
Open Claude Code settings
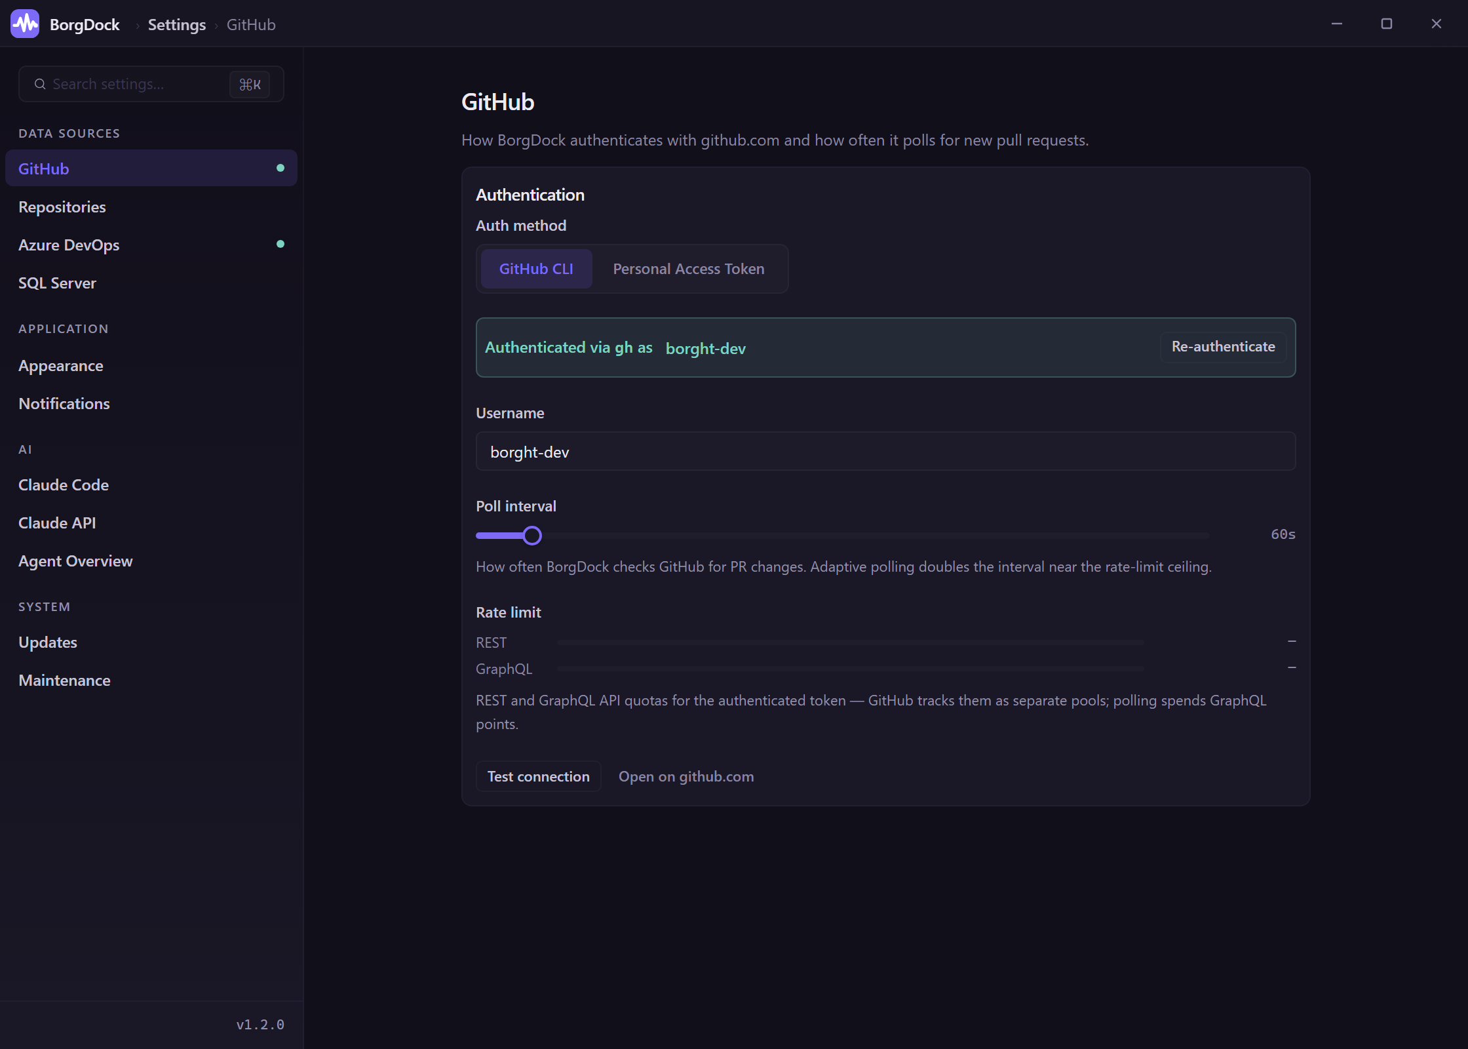pyautogui.click(x=151, y=485)
